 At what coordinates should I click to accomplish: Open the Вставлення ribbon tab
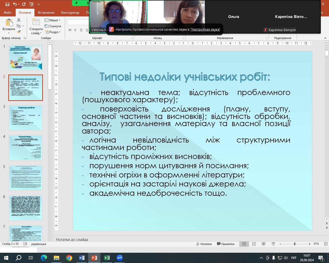pos(46,12)
